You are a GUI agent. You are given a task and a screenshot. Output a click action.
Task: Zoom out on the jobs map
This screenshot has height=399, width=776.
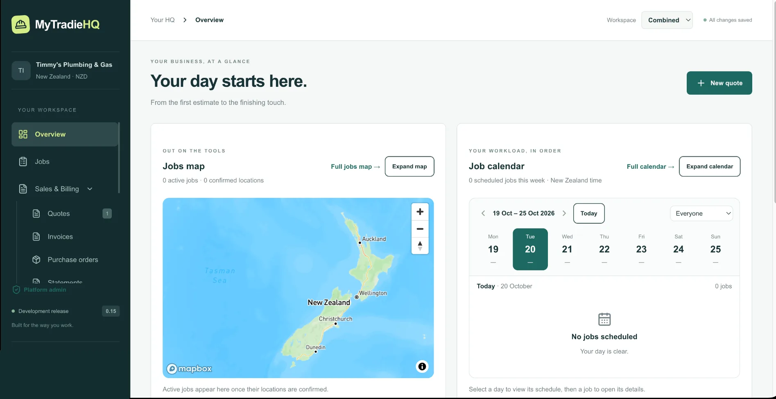tap(420, 229)
